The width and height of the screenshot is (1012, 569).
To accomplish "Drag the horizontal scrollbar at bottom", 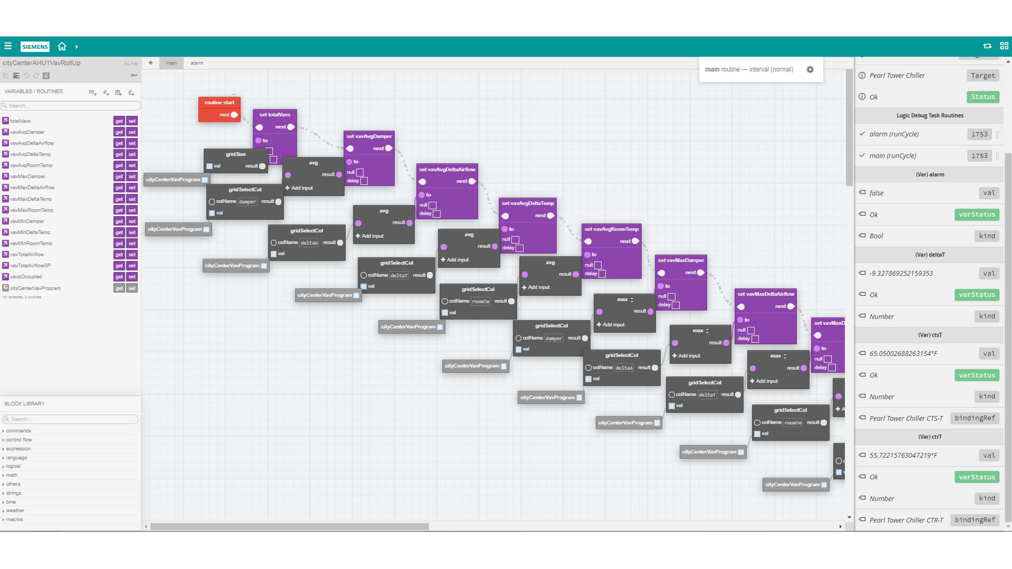I will (287, 526).
